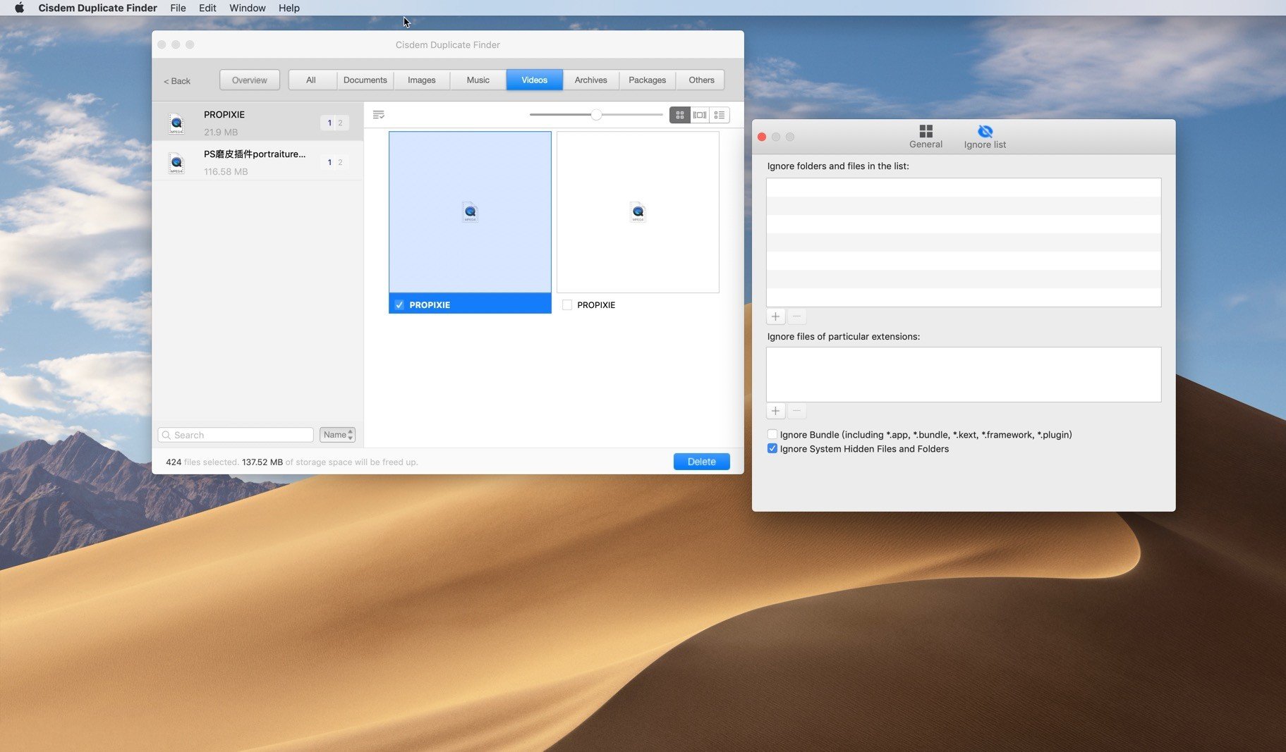Click file 1 badge in PROPIXIE row
This screenshot has width=1286, height=752.
point(329,123)
